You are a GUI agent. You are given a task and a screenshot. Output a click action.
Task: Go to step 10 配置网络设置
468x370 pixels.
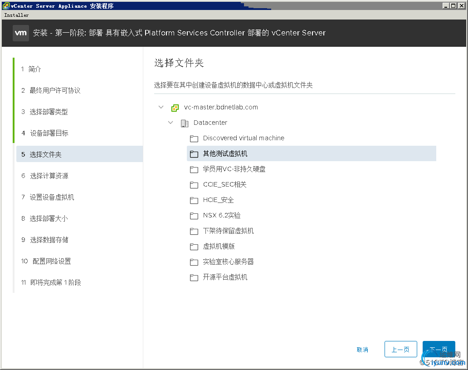[46, 261]
